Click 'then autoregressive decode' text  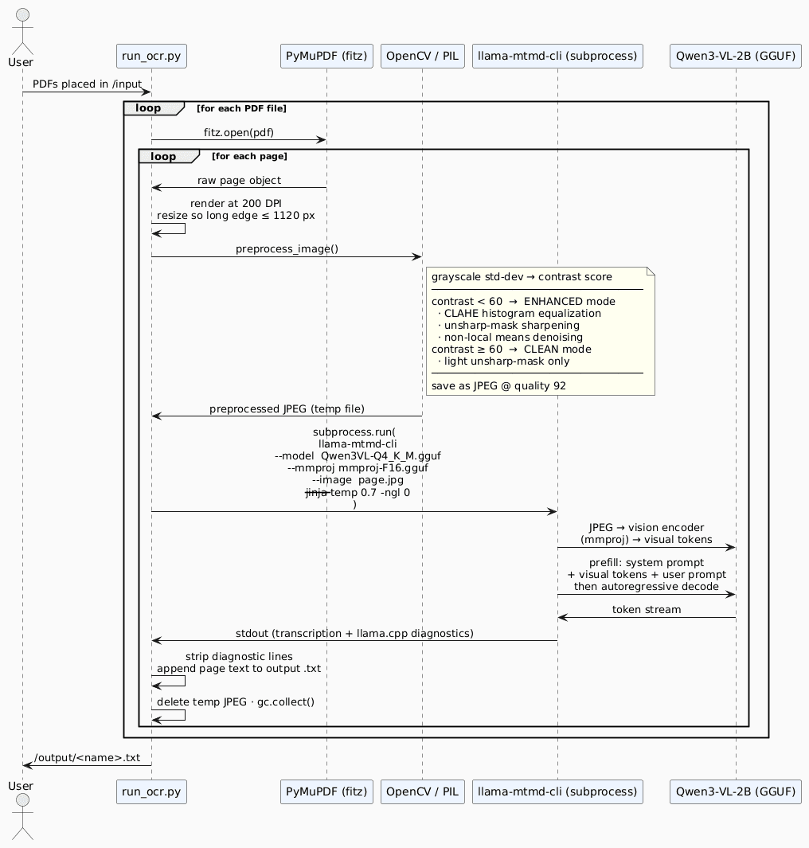[x=647, y=586]
